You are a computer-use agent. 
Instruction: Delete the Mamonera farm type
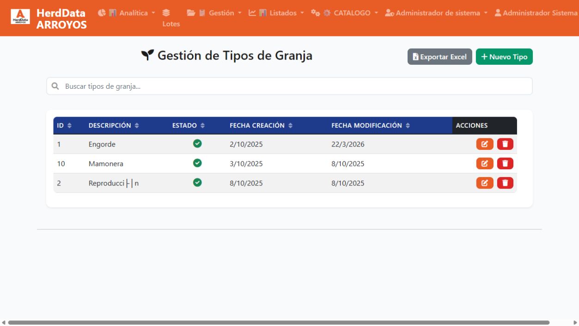coord(505,163)
